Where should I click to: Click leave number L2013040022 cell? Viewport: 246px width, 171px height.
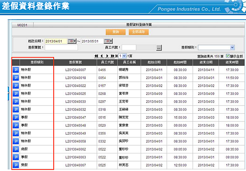click(75, 86)
